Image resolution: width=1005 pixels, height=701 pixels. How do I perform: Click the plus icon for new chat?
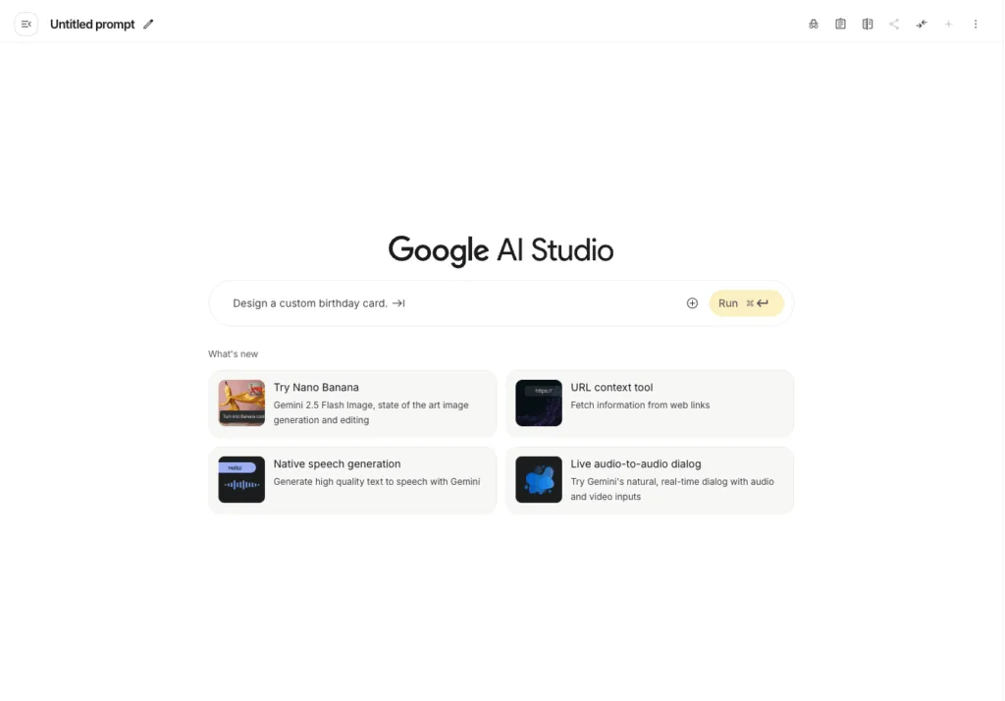(x=949, y=25)
